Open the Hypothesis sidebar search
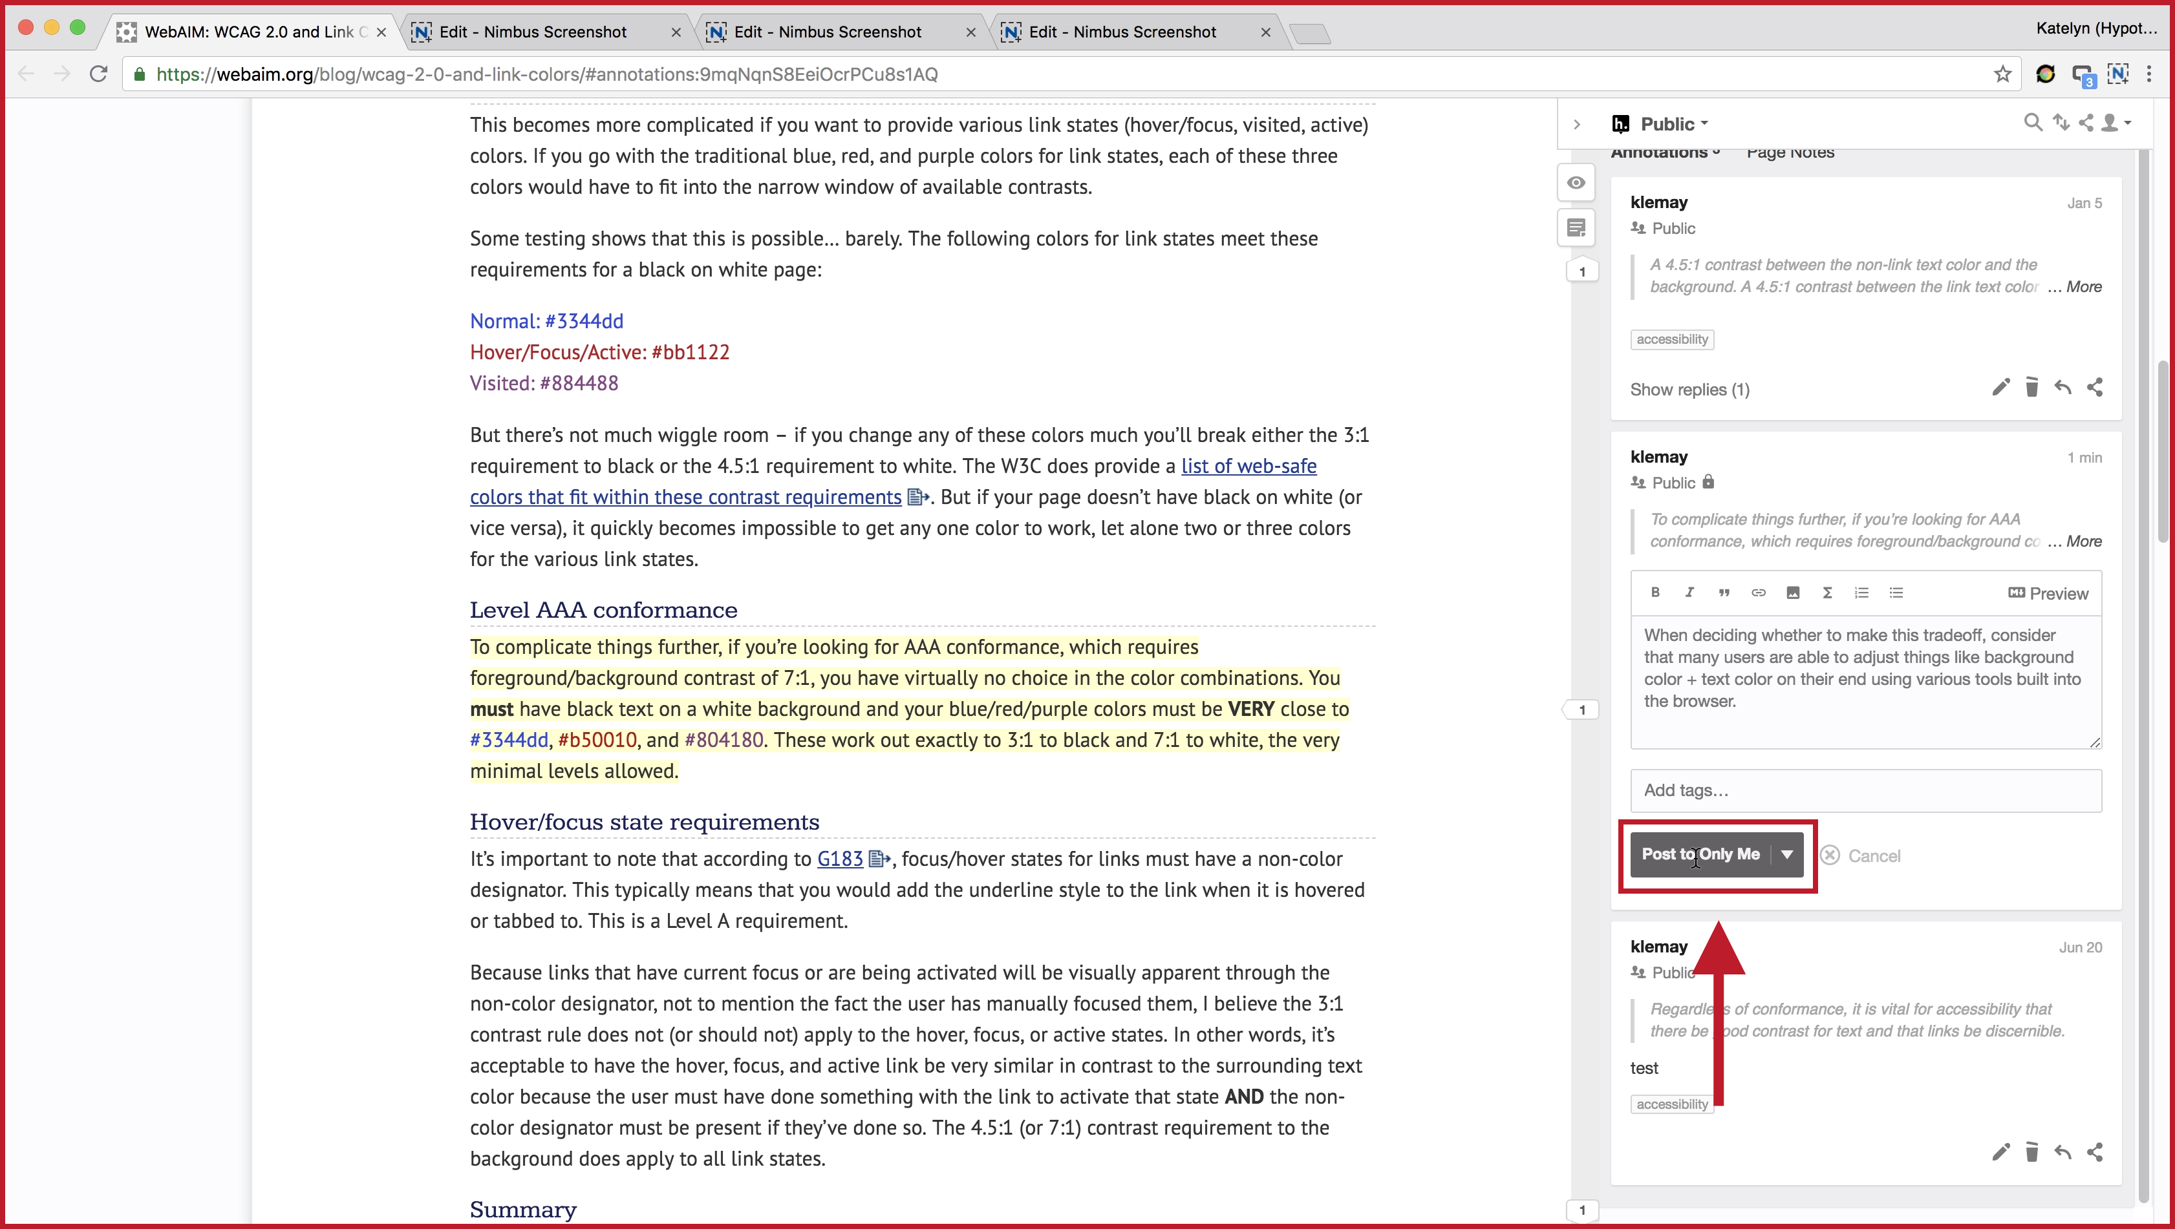Image resolution: width=2175 pixels, height=1229 pixels. [2033, 123]
